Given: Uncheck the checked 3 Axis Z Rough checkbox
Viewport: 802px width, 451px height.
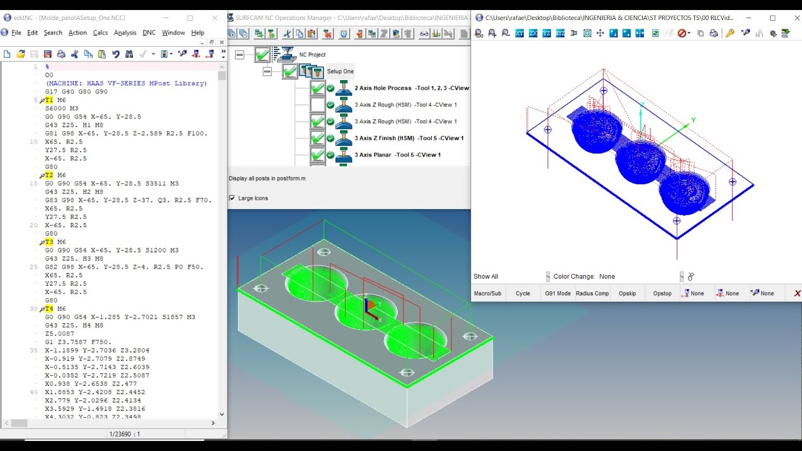Looking at the screenshot, I should coord(318,122).
